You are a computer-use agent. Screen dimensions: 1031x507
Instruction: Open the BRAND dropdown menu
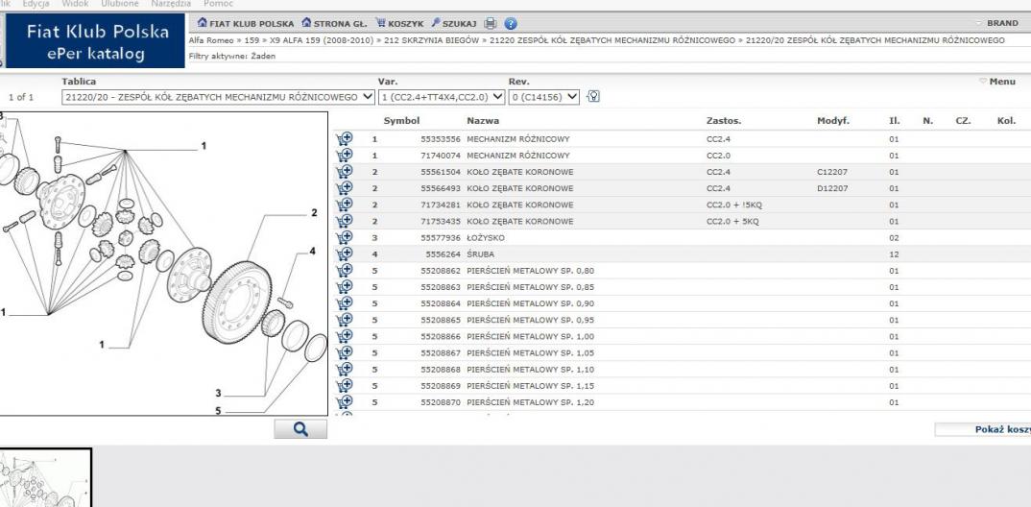(996, 23)
